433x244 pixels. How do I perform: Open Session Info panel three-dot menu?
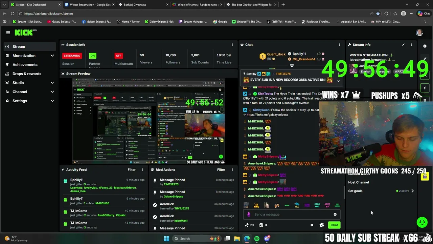tap(232, 45)
